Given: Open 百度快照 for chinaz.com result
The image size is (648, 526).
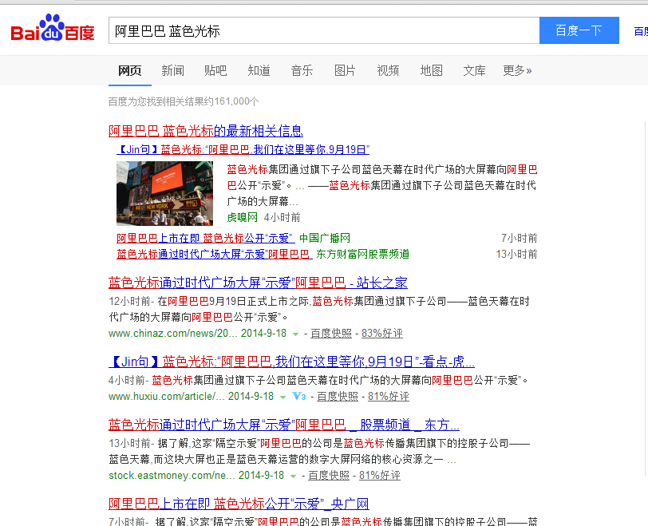Looking at the screenshot, I should 331,333.
